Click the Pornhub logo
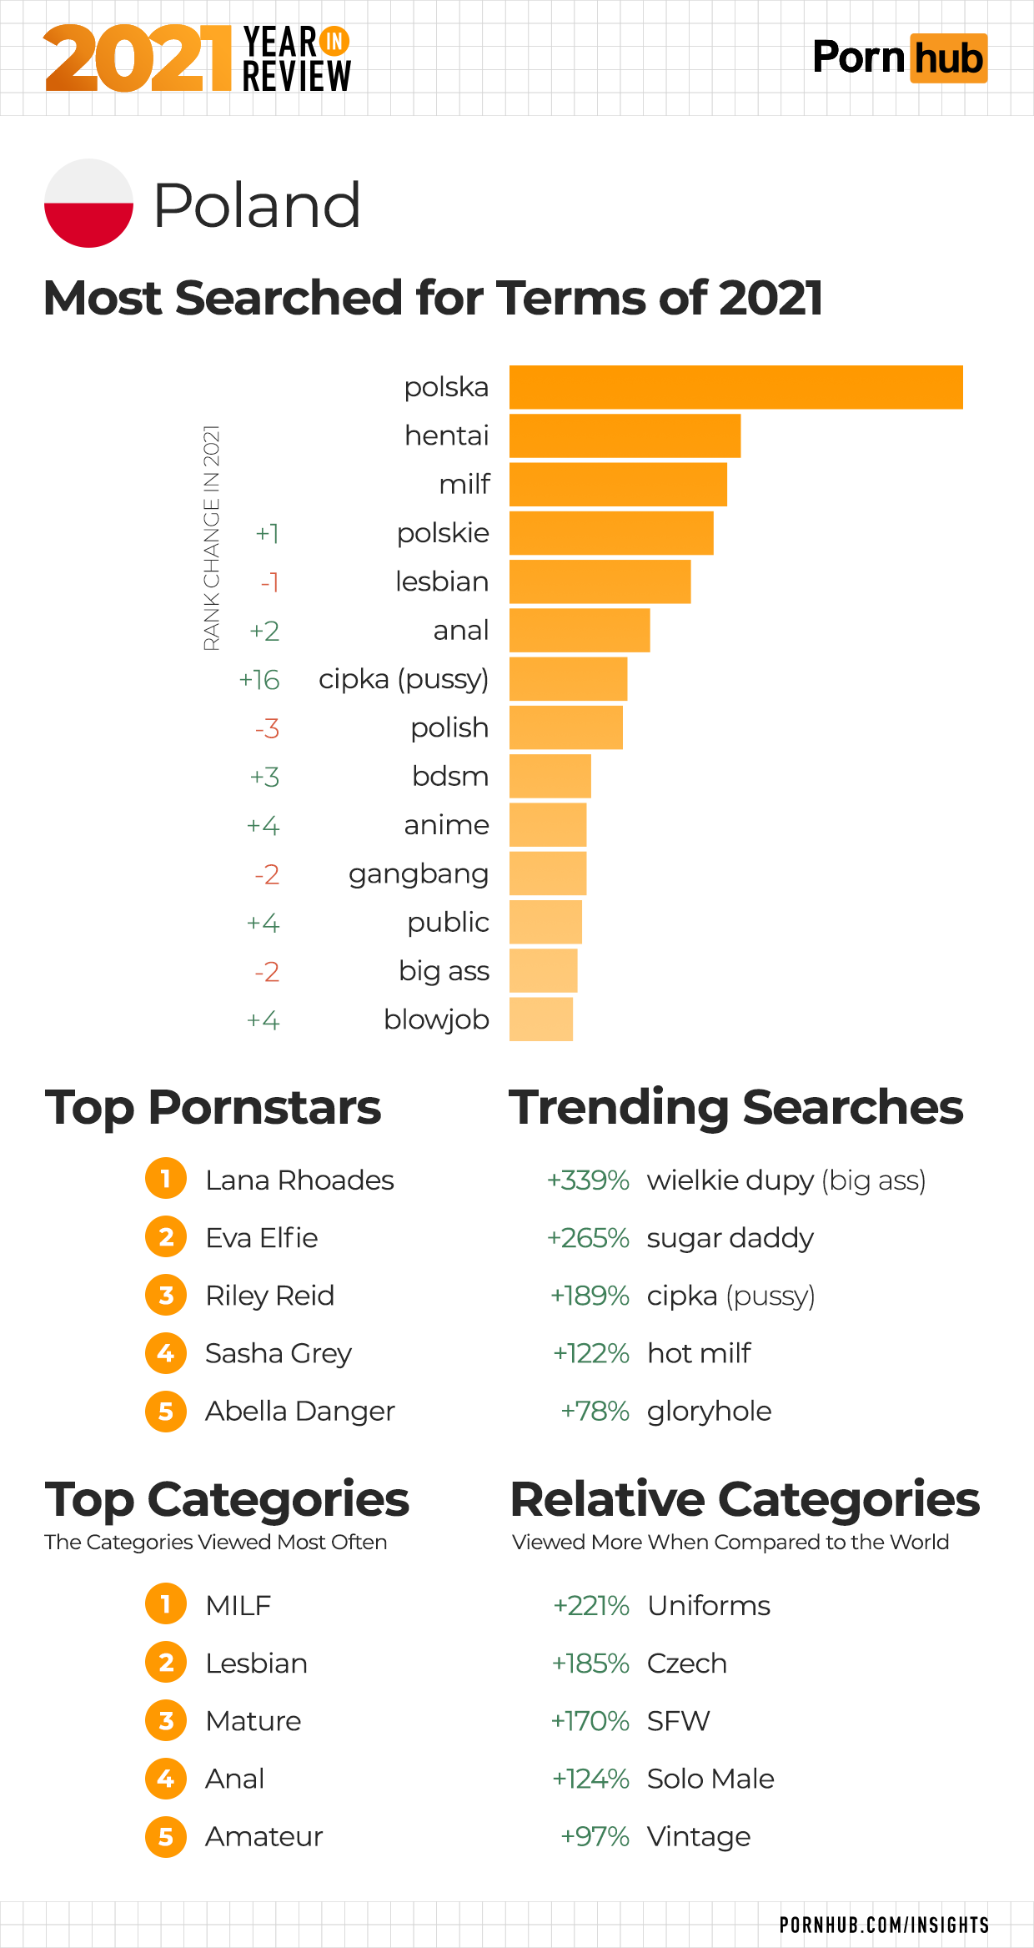This screenshot has height=1948, width=1034. tap(900, 58)
